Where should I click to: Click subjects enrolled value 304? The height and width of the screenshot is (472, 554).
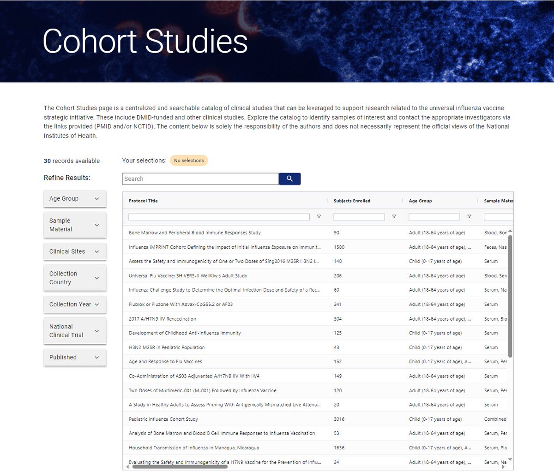337,318
